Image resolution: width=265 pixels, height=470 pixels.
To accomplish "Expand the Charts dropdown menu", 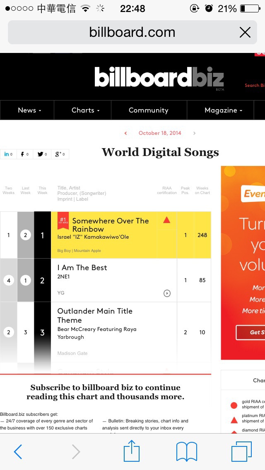I will 85,110.
